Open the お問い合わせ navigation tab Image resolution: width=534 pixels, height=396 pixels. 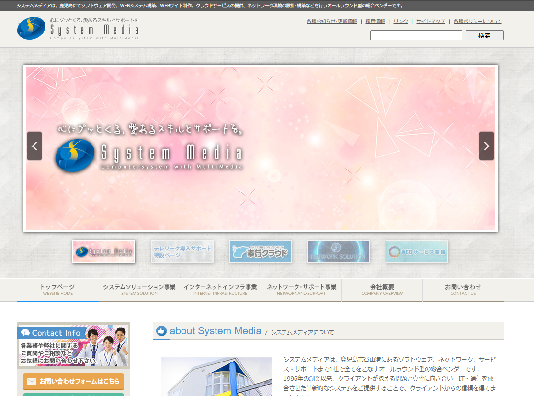pyautogui.click(x=463, y=290)
